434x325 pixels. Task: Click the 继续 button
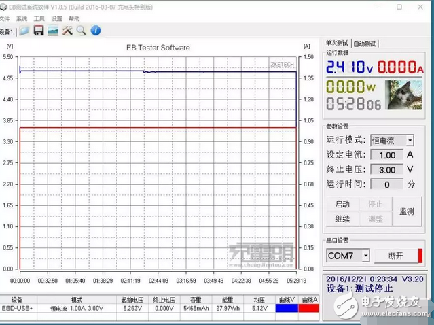tap(343, 219)
